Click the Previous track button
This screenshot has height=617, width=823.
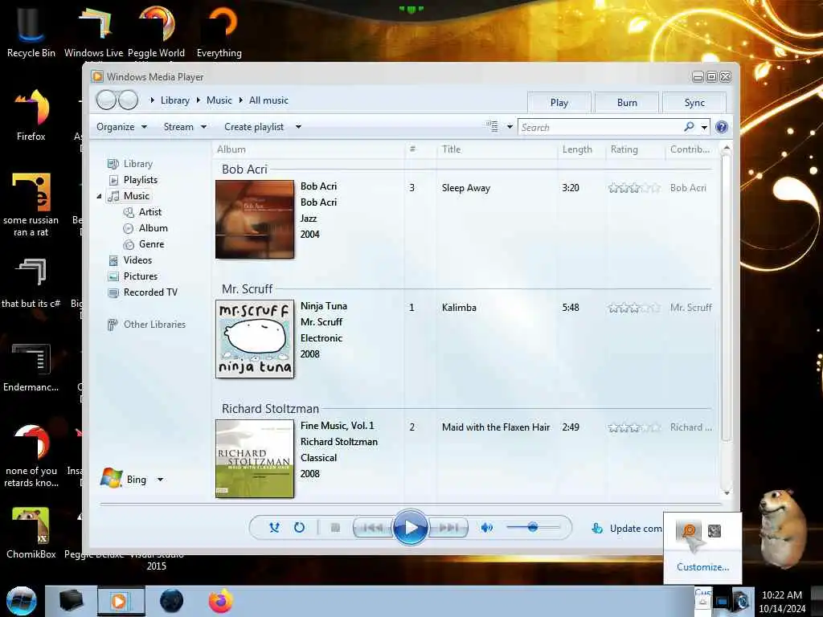point(373,528)
